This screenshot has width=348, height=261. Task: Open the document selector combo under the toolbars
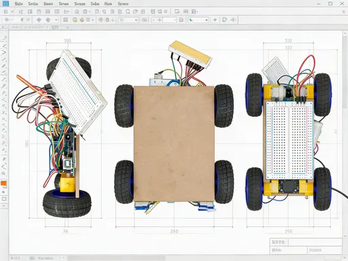pyautogui.click(x=29, y=27)
